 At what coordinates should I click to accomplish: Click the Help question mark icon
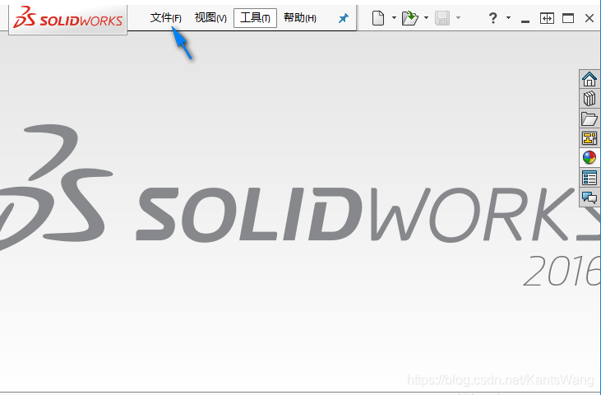pos(493,18)
